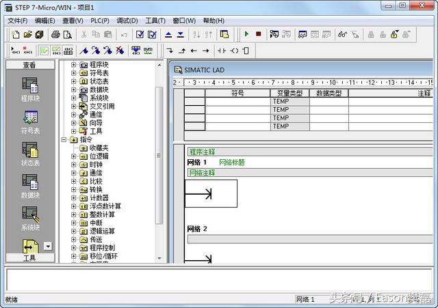Insert a line down branch icon
This screenshot has height=308, width=438.
(x=170, y=51)
